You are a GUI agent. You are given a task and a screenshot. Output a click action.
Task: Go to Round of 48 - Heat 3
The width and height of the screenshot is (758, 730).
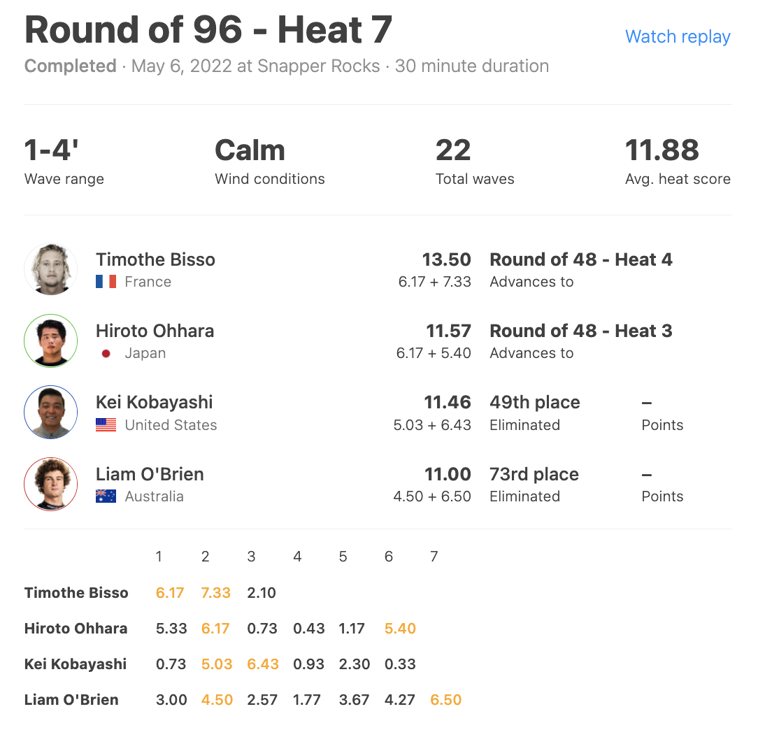point(581,331)
